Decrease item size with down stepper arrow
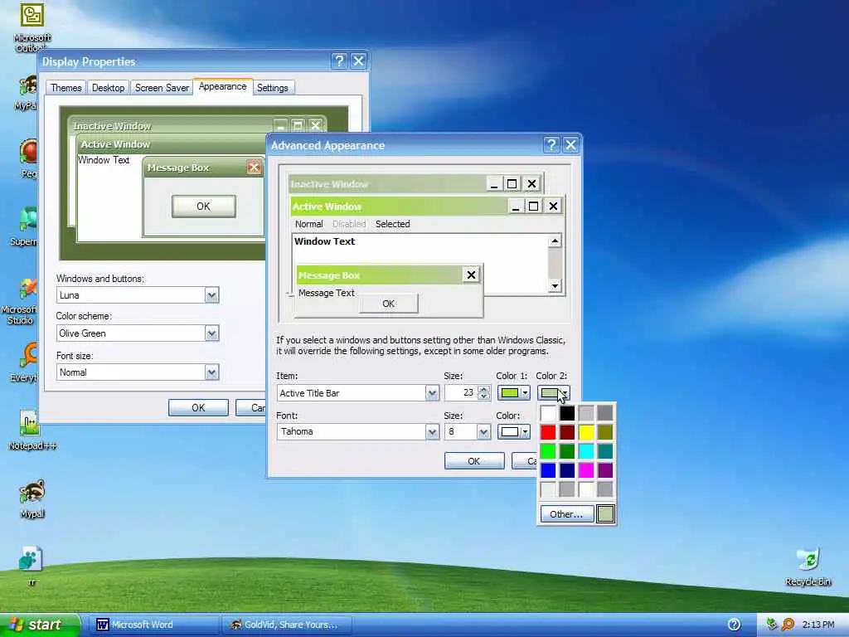This screenshot has height=637, width=849. (x=484, y=396)
